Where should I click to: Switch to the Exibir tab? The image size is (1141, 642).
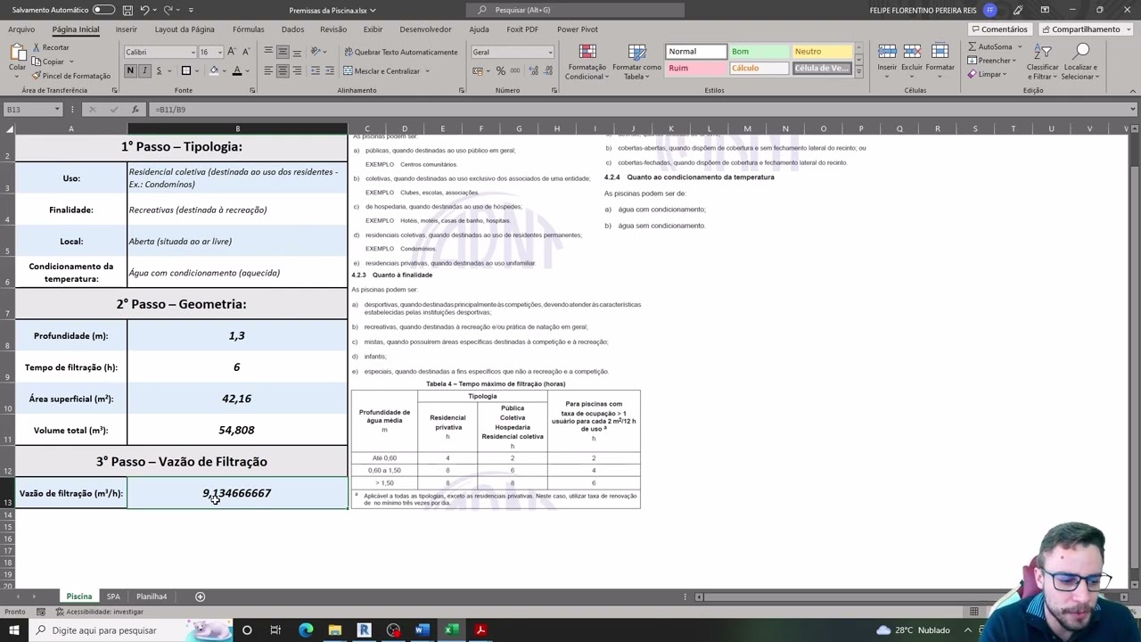(373, 29)
